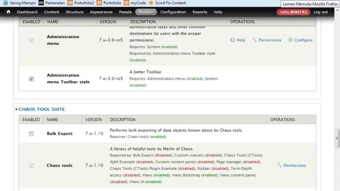The image size is (340, 191).
Task: Click the Description header in Chaos Tool Suite table
Action: [x=123, y=119]
